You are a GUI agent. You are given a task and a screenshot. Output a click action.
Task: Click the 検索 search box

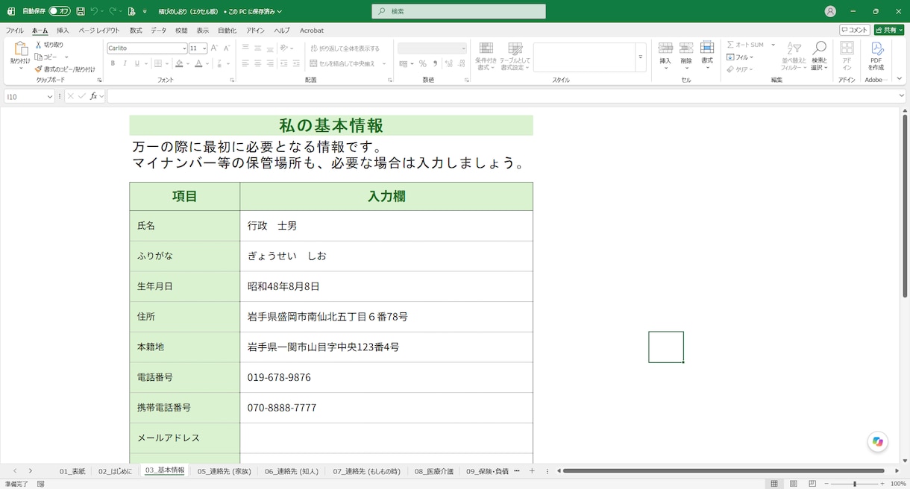[x=459, y=11]
